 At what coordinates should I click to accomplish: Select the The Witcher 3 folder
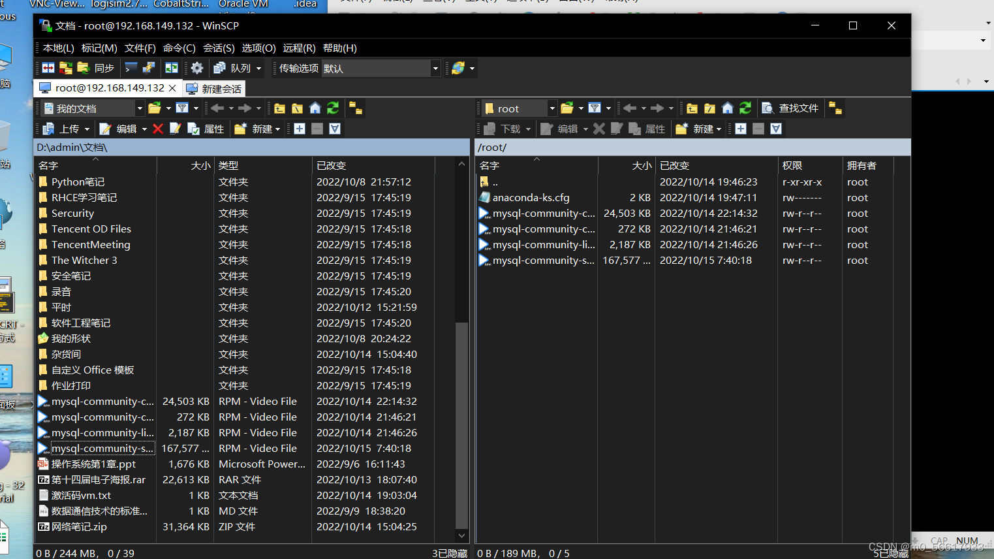tap(85, 260)
